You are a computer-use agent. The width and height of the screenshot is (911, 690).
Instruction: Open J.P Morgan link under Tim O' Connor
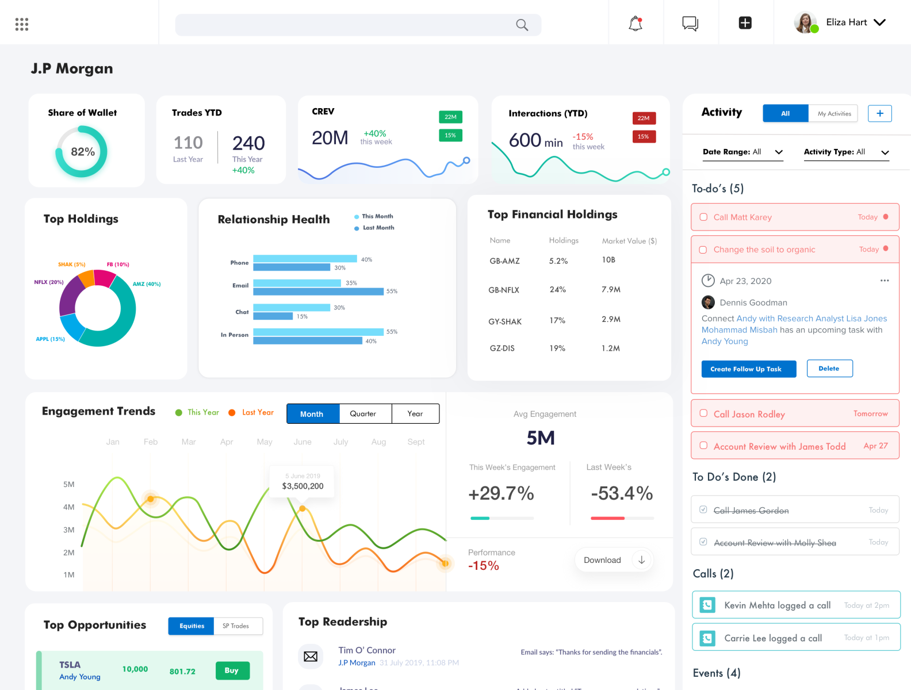point(357,663)
